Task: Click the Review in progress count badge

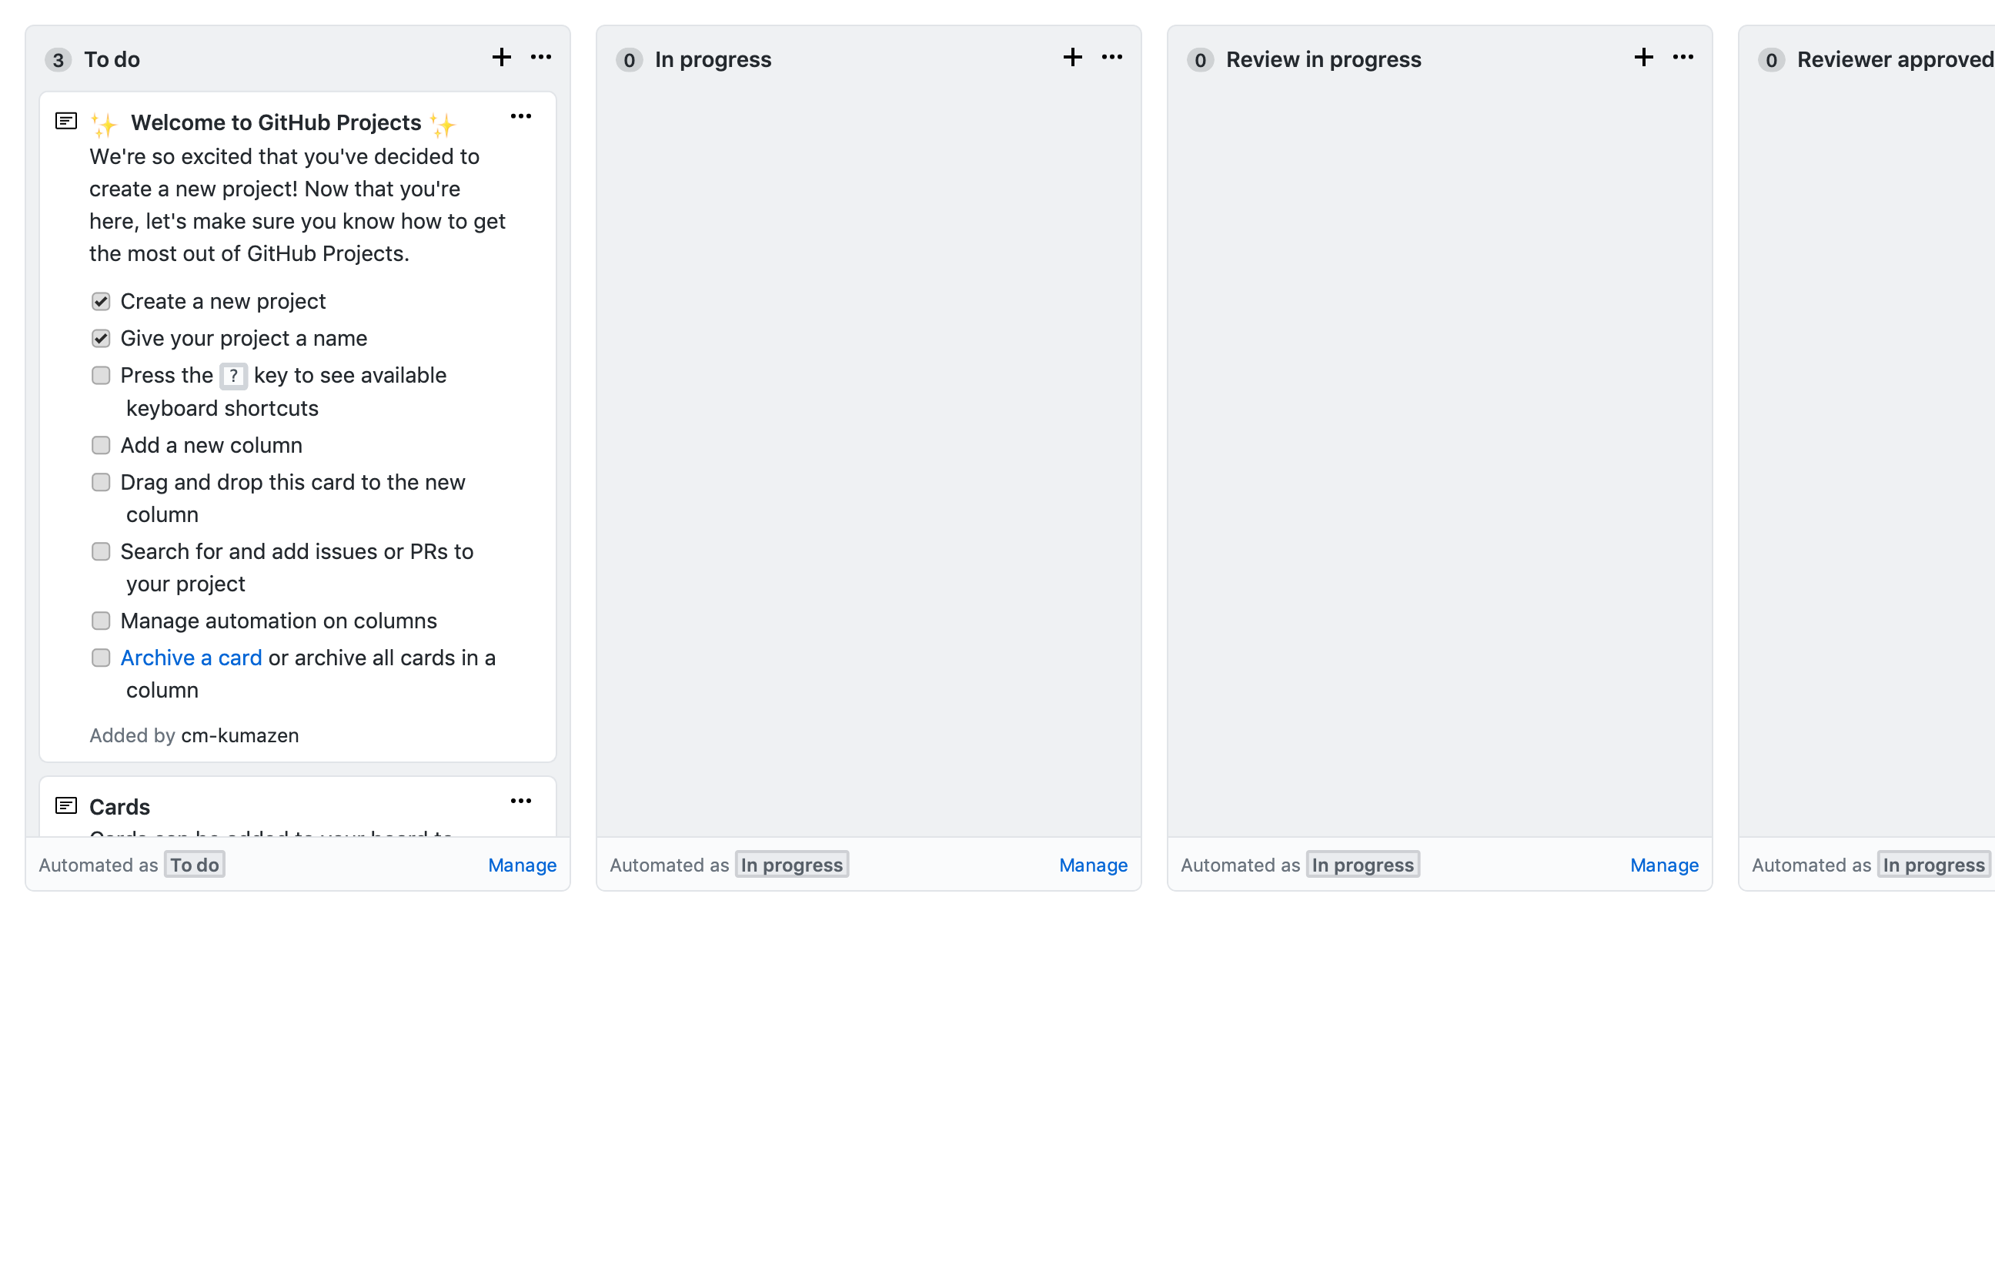Action: click(x=1201, y=59)
